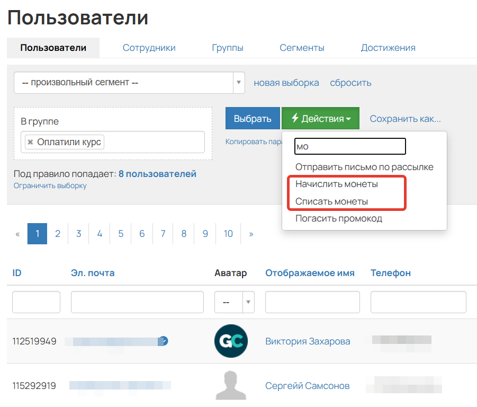Open Сохранить как... link

pos(405,118)
